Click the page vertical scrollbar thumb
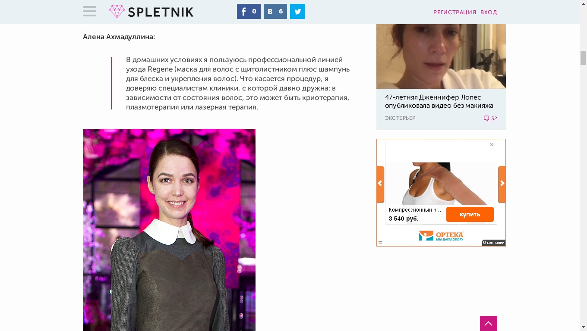 tap(583, 58)
